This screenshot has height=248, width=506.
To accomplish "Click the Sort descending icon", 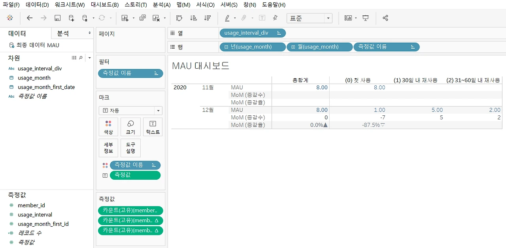I will point(207,18).
